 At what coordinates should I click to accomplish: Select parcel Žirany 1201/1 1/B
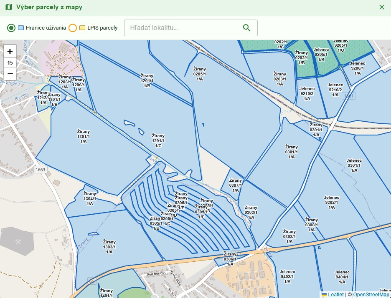point(147,80)
